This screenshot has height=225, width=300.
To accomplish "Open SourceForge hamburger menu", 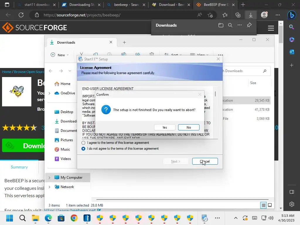I will (x=271, y=28).
